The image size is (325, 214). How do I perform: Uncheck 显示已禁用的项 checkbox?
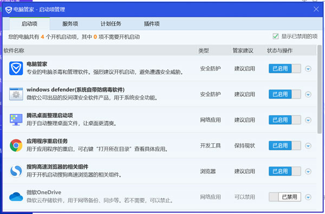(276, 36)
